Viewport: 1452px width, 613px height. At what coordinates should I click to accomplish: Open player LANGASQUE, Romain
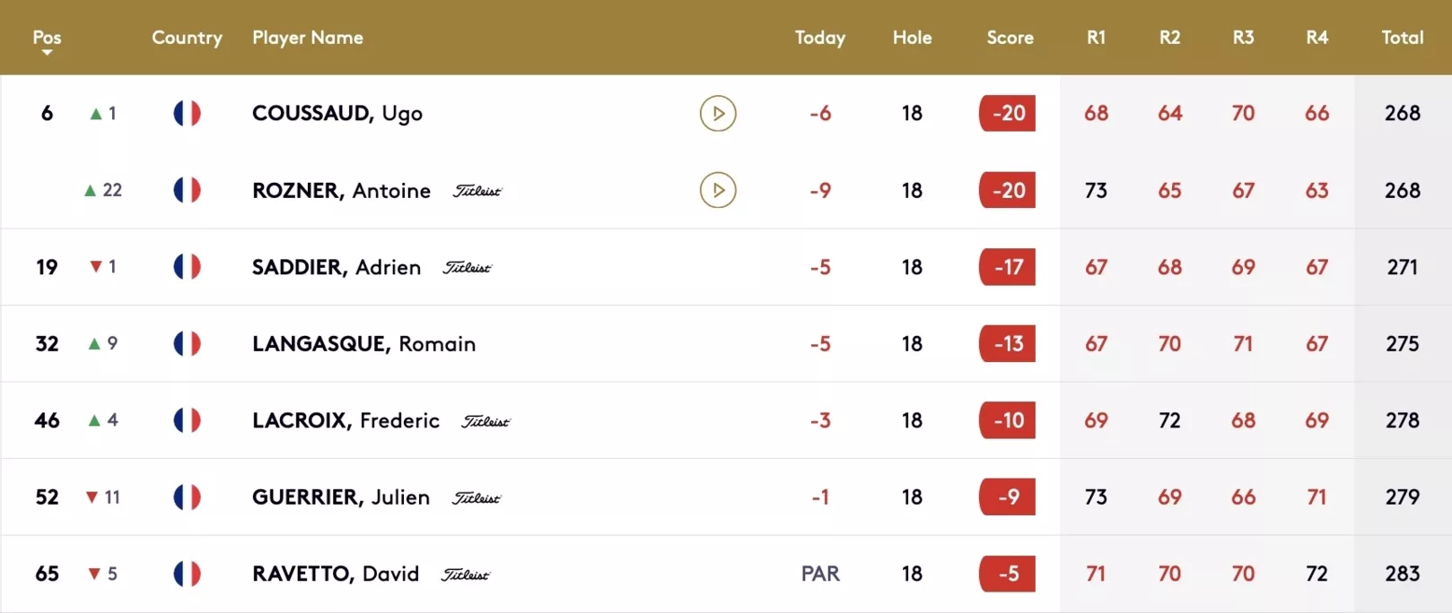(364, 344)
